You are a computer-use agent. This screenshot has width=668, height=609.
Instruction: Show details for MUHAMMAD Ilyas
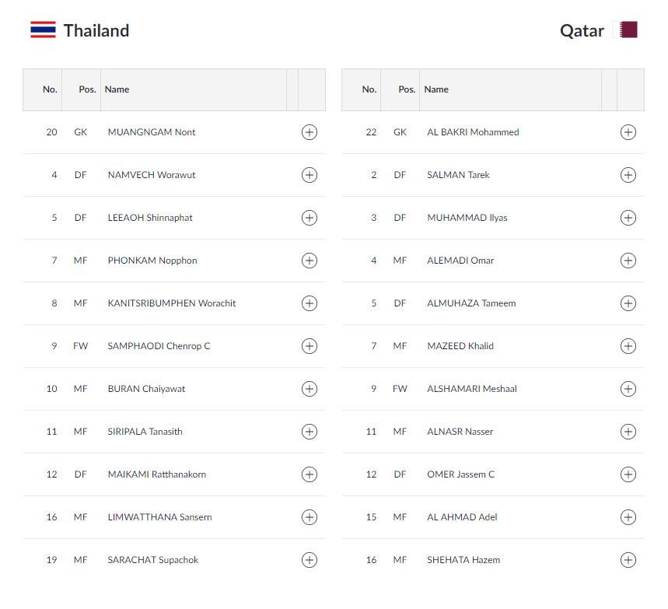[x=628, y=218]
